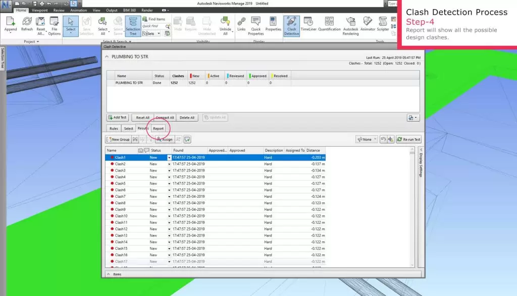Open the None isolation dropdown

tap(367, 139)
